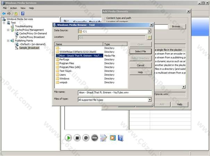Click Help in Windows Media Browse dialog

coord(141,72)
